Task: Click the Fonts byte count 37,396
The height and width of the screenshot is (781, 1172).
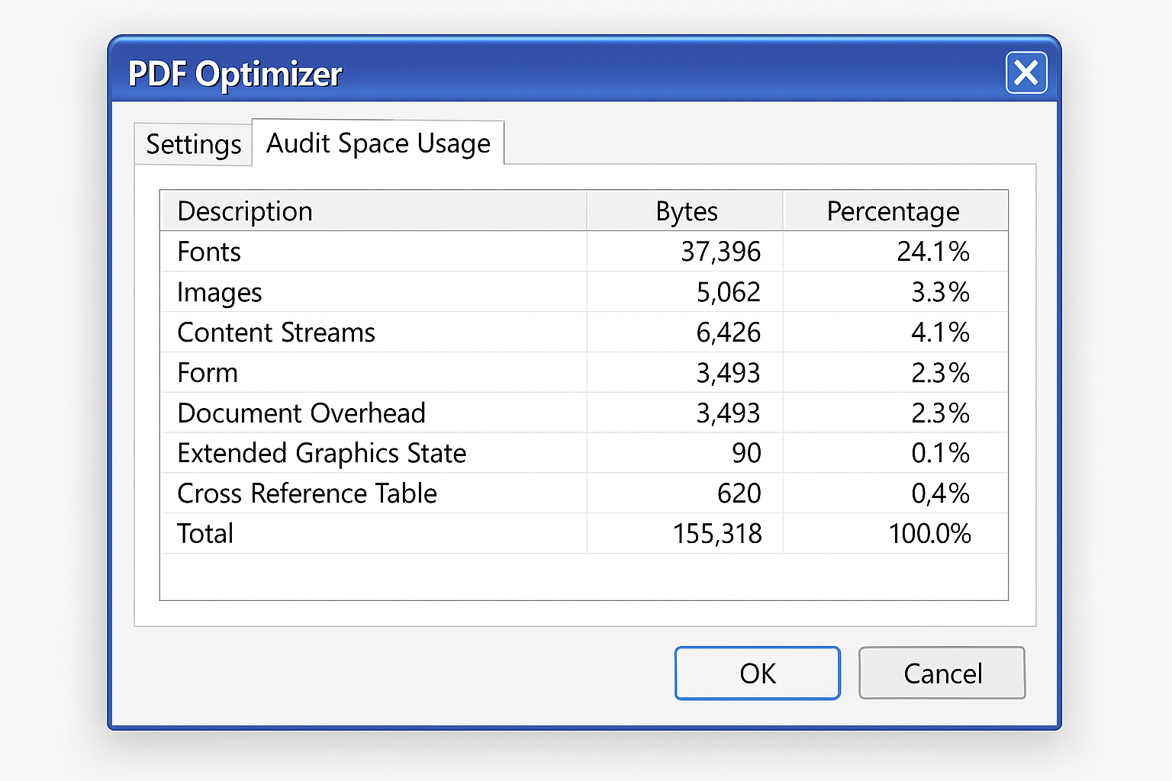Action: coord(720,251)
